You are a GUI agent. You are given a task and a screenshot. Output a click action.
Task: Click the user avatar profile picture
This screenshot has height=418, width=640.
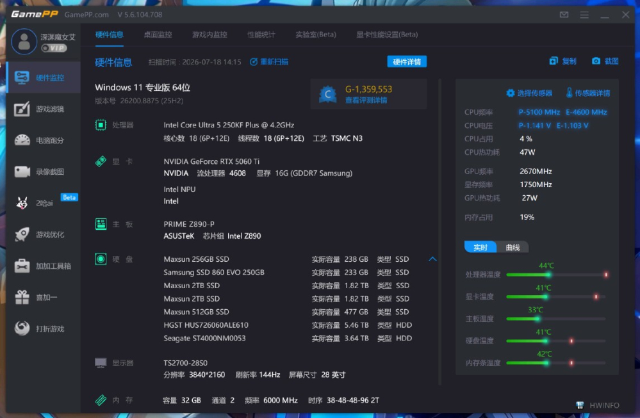(24, 42)
